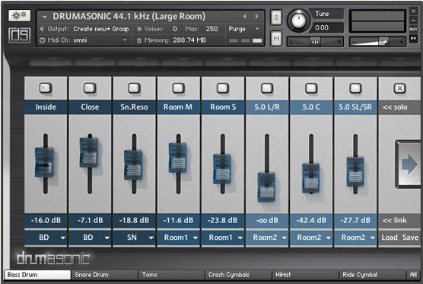Viewport: 423px width, 284px height.
Task: Toggle the Sn.Reso channel button
Action: coord(134,88)
